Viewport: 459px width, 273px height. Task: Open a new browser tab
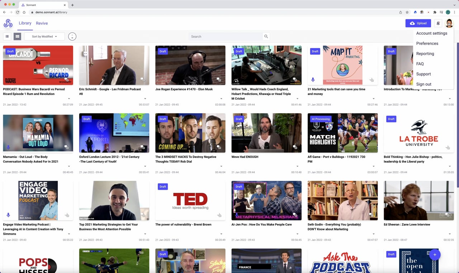pyautogui.click(x=72, y=5)
